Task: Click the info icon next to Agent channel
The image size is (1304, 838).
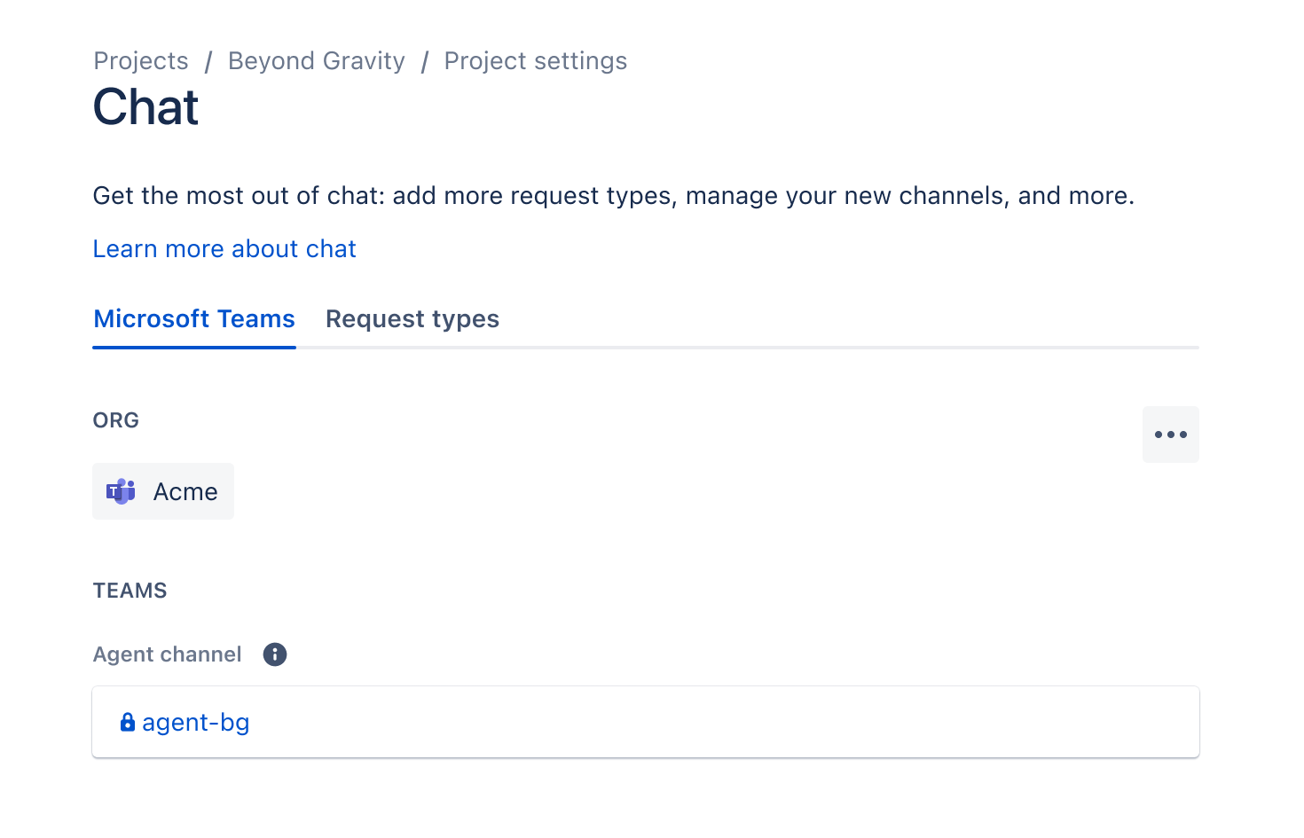Action: tap(274, 654)
